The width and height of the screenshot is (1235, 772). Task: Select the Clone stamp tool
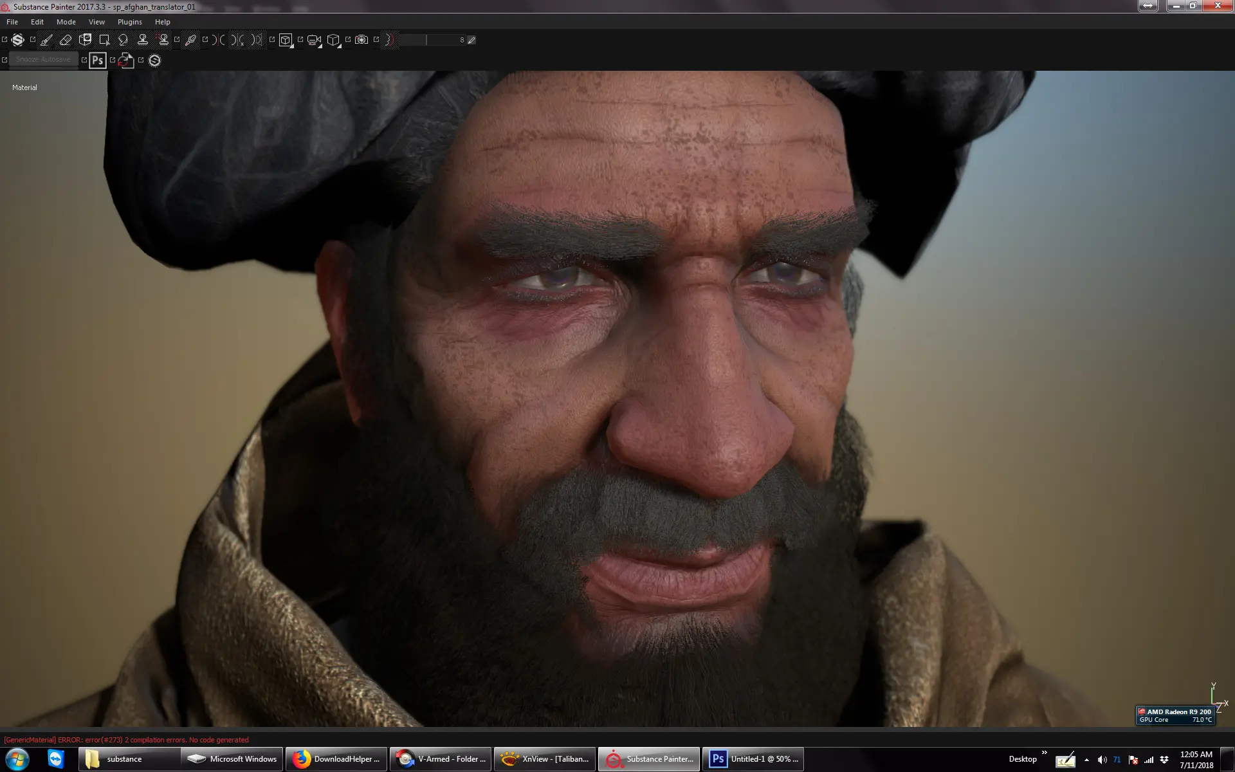click(x=143, y=40)
